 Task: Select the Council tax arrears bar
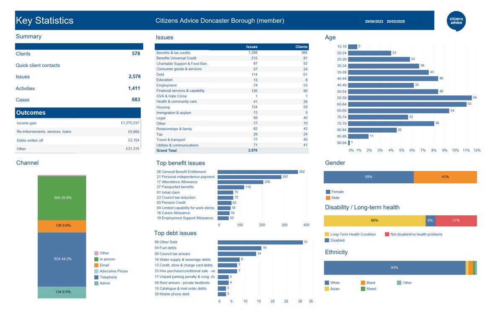[237, 254]
